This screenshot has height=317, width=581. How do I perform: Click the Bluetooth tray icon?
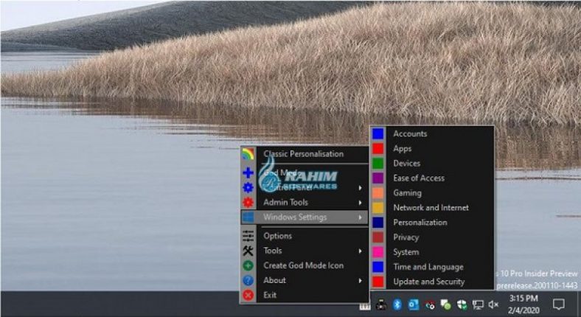[x=397, y=304]
